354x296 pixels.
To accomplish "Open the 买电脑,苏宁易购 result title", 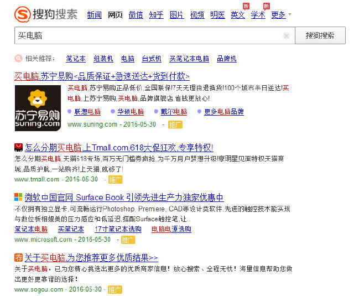I will tap(102, 76).
